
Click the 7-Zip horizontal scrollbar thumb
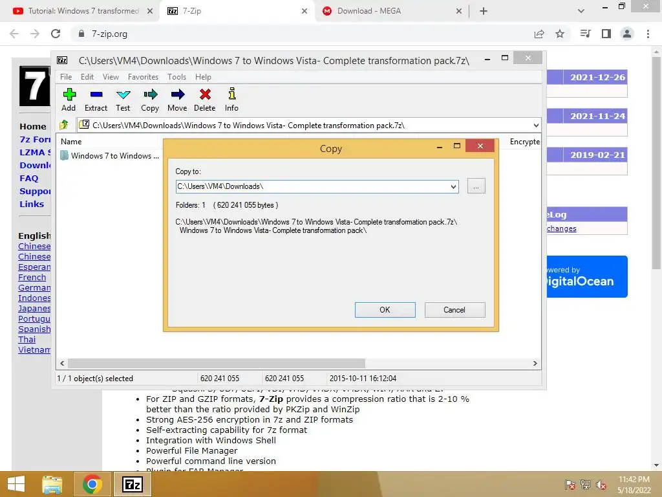pos(217,364)
